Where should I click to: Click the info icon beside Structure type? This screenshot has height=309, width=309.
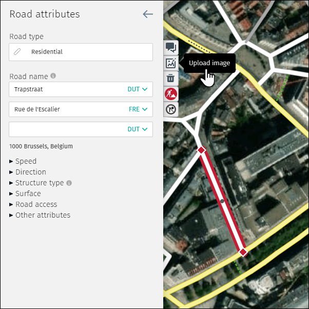tap(69, 183)
